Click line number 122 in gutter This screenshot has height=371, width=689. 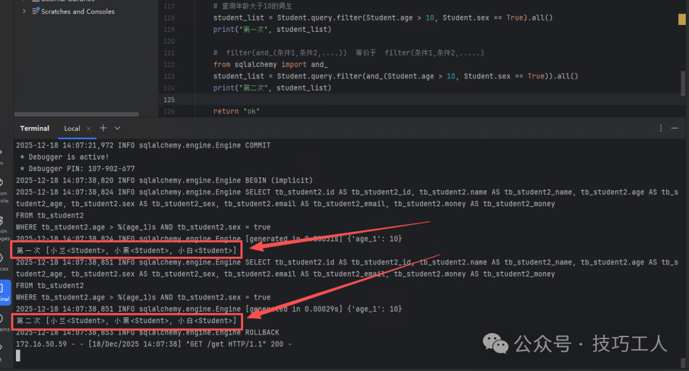pos(168,64)
